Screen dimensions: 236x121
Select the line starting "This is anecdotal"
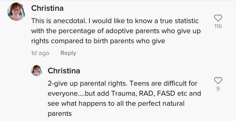[x=115, y=21]
